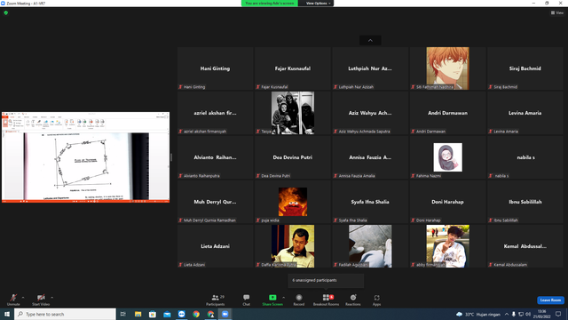Screen dimensions: 568x320
Task: Click the up chevron above participant gallery
Action: [x=370, y=40]
